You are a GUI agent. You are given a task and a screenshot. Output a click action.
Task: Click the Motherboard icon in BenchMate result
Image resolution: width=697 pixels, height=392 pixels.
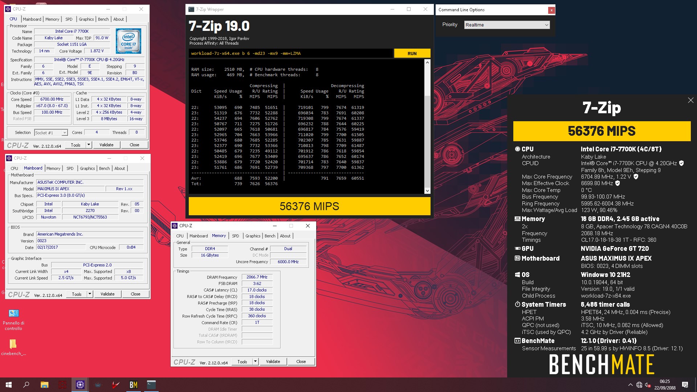point(518,258)
